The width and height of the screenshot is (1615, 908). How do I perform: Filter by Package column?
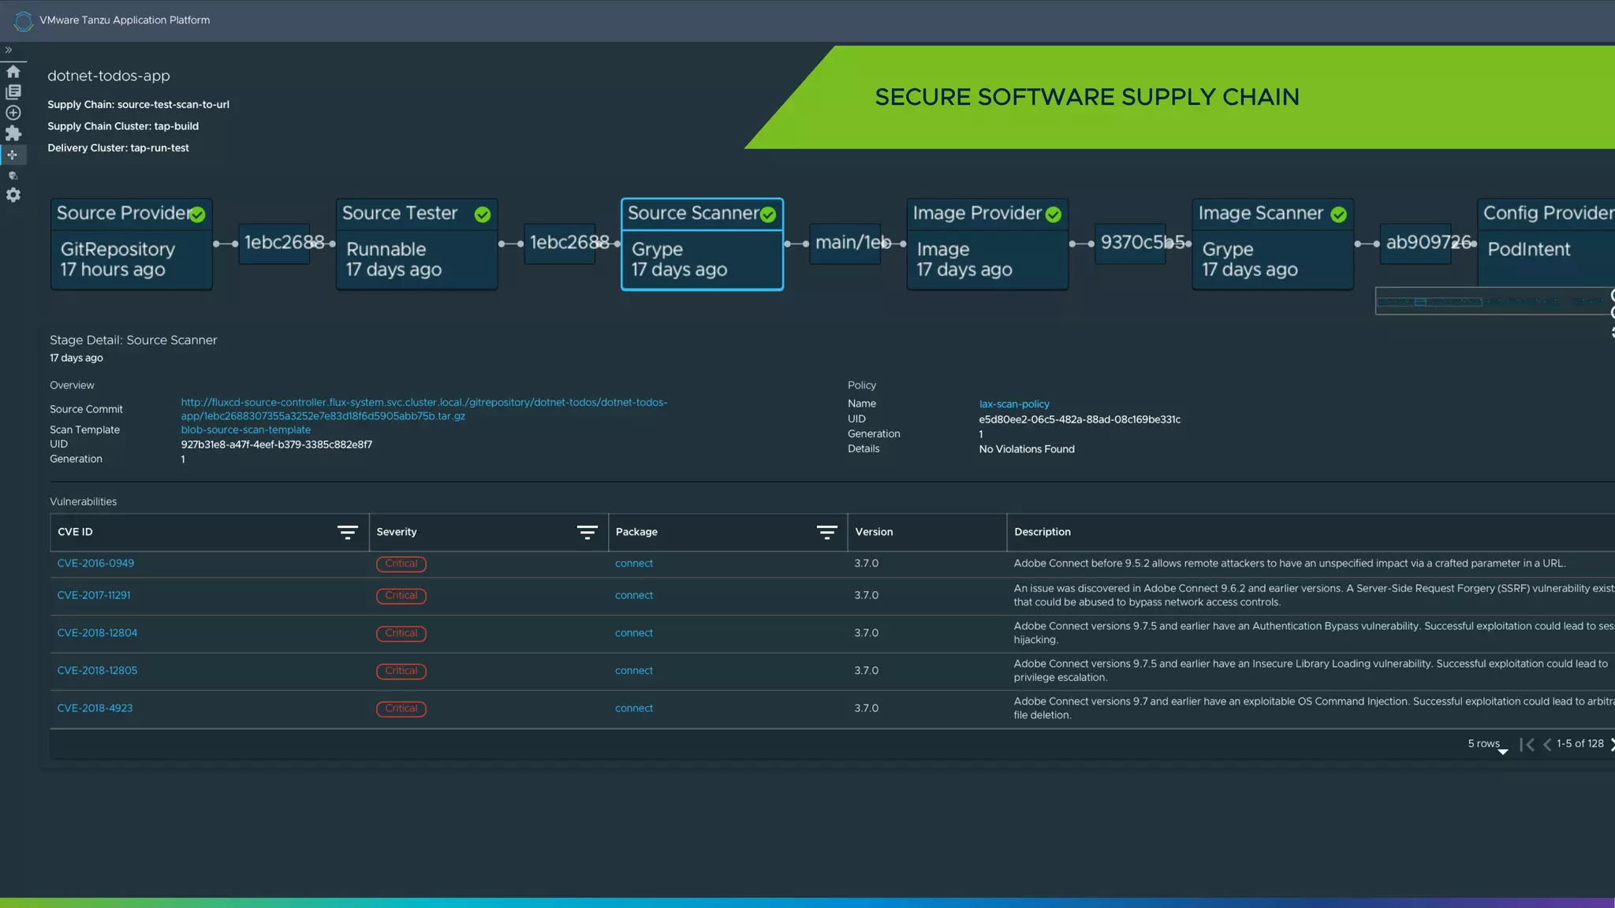coord(826,533)
